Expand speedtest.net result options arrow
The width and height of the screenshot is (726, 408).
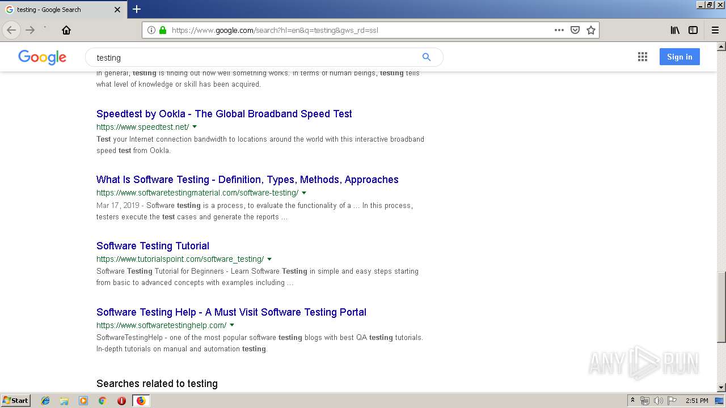(195, 127)
